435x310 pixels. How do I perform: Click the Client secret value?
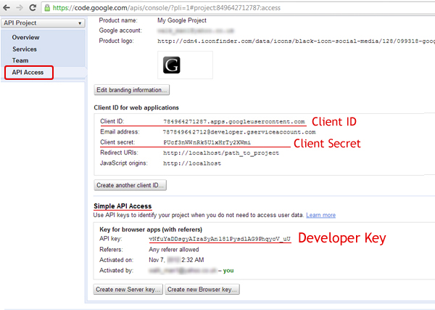click(226, 143)
